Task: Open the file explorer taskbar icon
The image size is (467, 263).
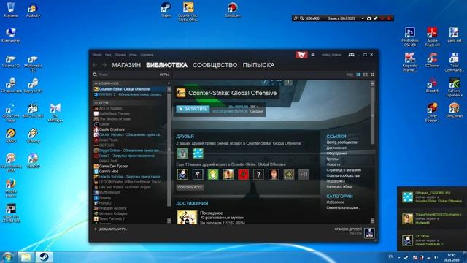Action: [x=26, y=257]
